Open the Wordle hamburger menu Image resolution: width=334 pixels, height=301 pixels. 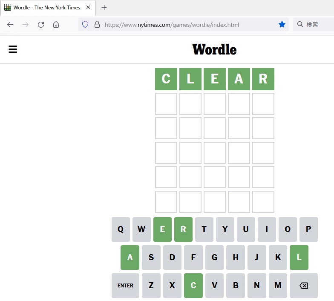(13, 49)
